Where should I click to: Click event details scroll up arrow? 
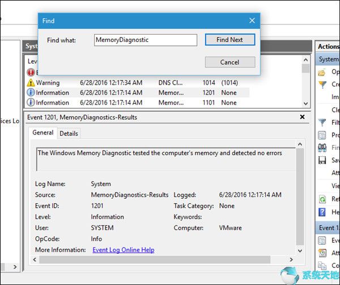(300, 144)
